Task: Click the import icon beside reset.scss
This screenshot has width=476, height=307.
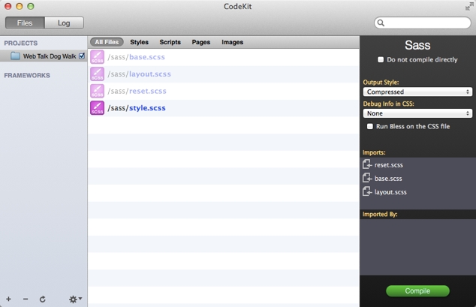Action: [x=367, y=164]
